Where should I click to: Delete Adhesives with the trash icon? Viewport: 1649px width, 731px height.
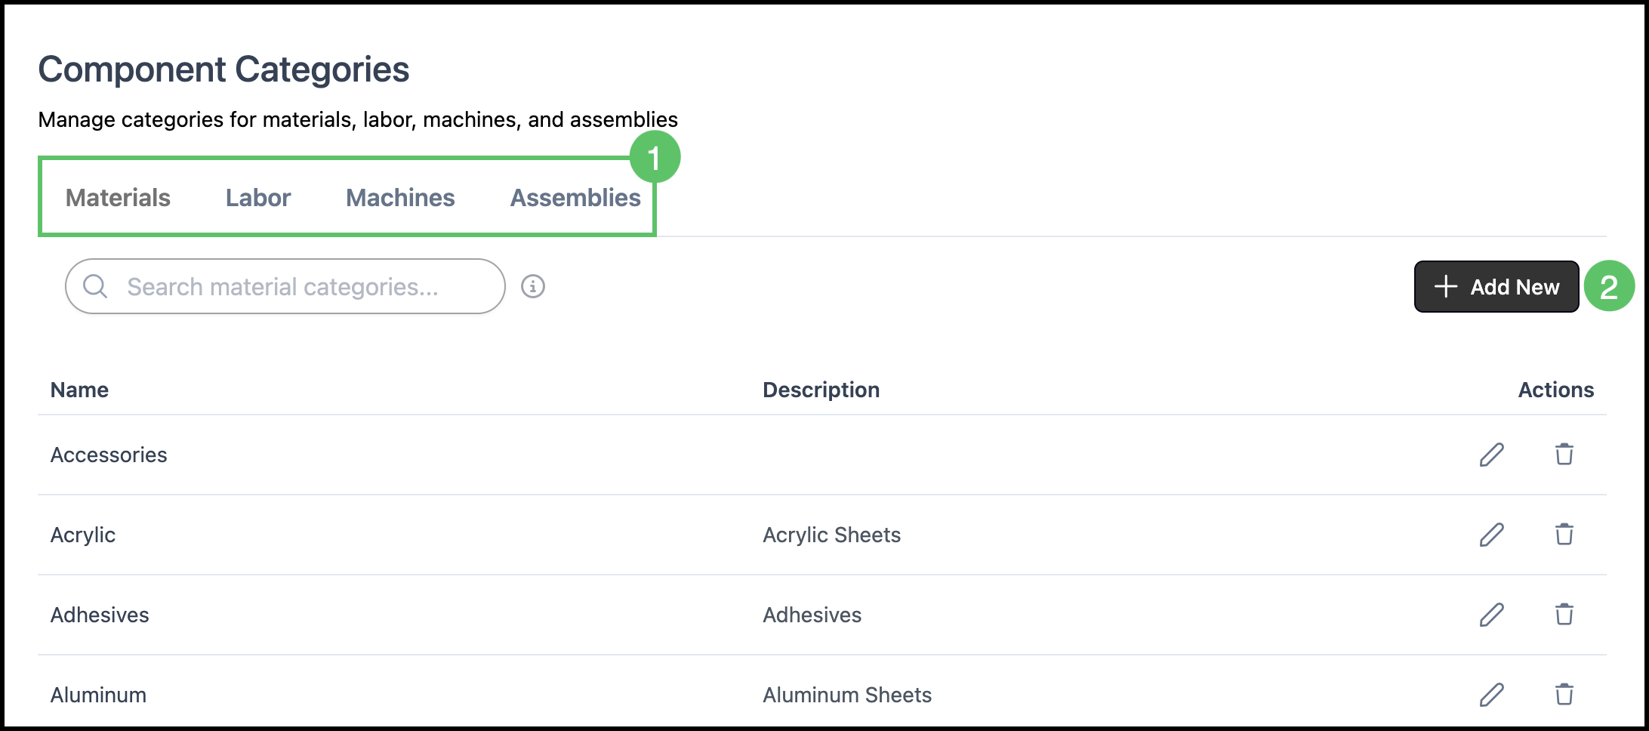(1564, 615)
